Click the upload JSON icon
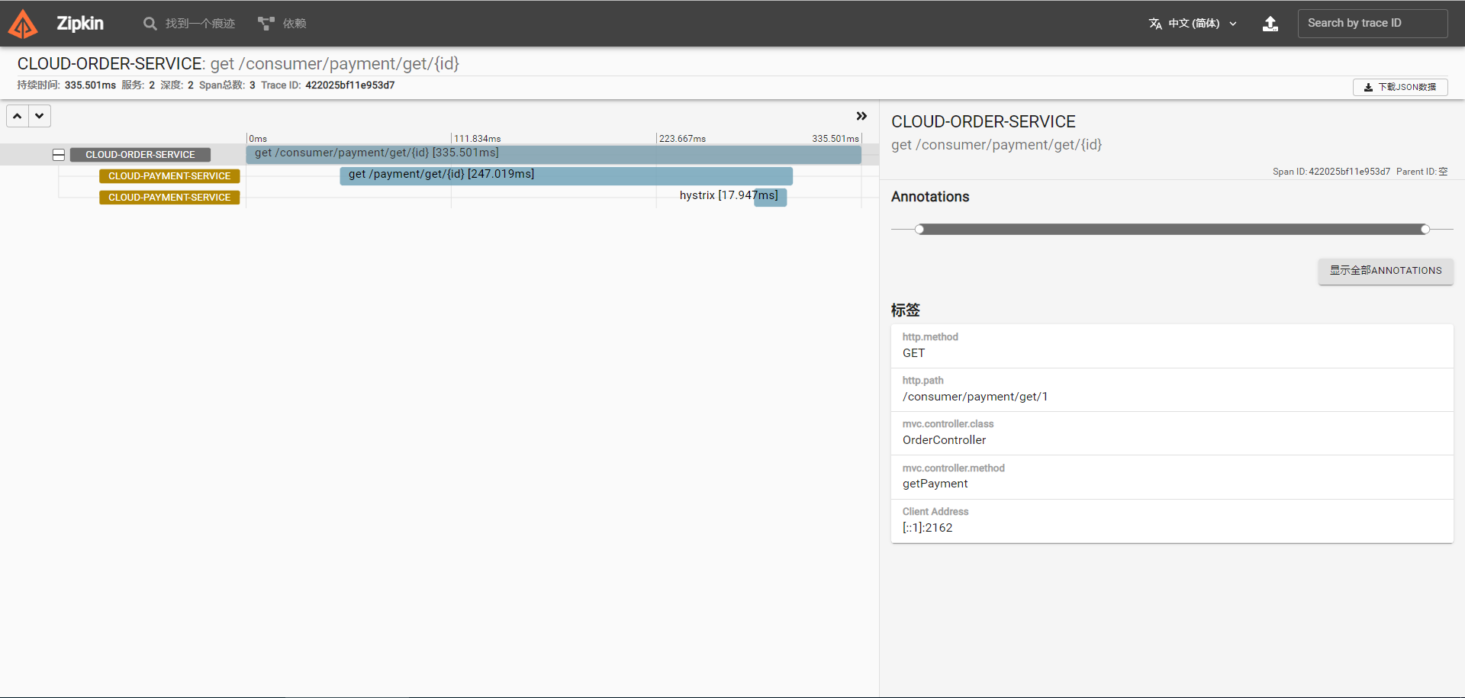1465x698 pixels. (x=1270, y=24)
